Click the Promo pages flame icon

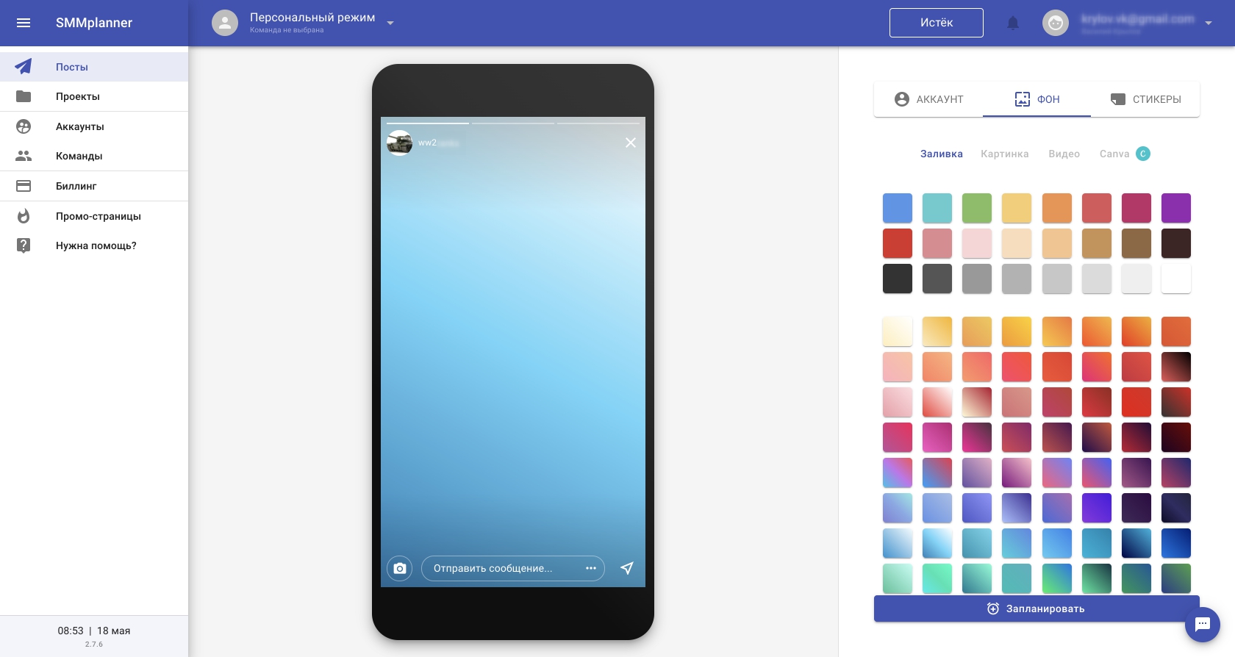coord(24,216)
